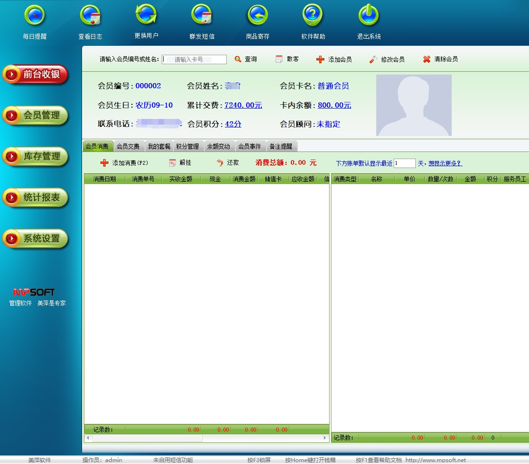
Task: Click the 想显示更多? link
Action: tap(445, 163)
